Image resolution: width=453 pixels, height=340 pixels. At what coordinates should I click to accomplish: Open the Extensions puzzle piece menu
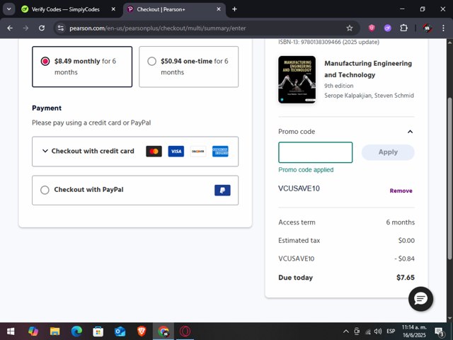[x=403, y=28]
